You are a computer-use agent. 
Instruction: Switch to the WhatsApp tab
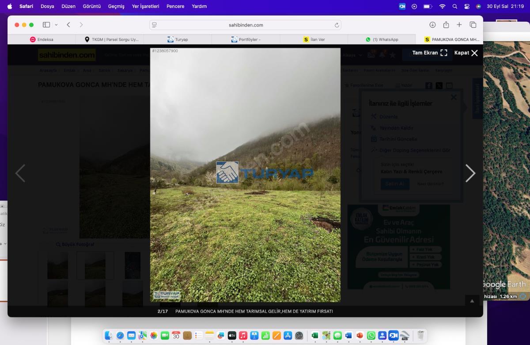click(x=382, y=39)
